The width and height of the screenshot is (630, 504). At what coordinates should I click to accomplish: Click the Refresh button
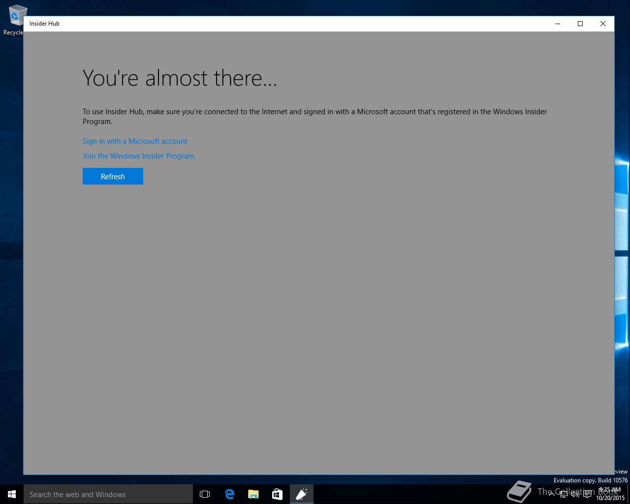pyautogui.click(x=113, y=176)
